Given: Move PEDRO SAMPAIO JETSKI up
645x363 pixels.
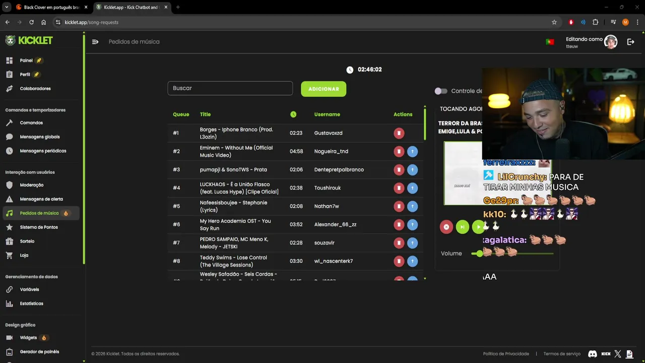Looking at the screenshot, I should coord(412,243).
